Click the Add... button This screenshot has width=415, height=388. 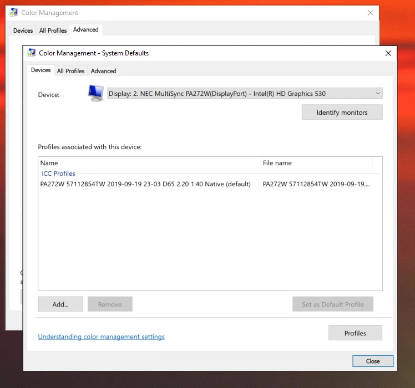tap(60, 304)
